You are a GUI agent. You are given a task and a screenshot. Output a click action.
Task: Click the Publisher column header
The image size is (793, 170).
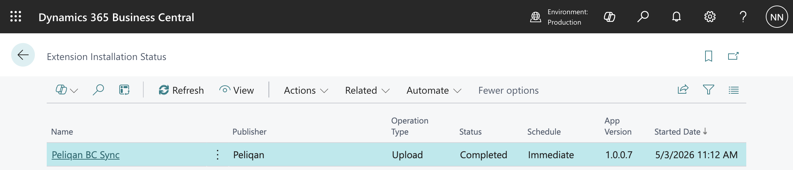249,132
